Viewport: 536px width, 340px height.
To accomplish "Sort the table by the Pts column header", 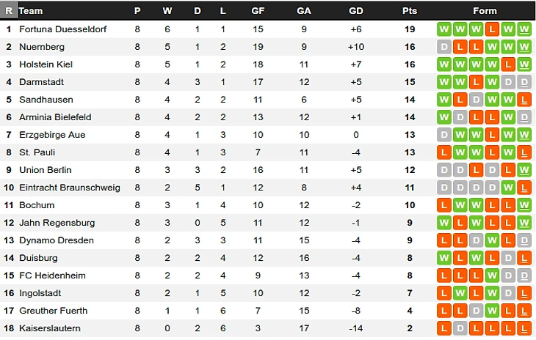I will pos(410,11).
